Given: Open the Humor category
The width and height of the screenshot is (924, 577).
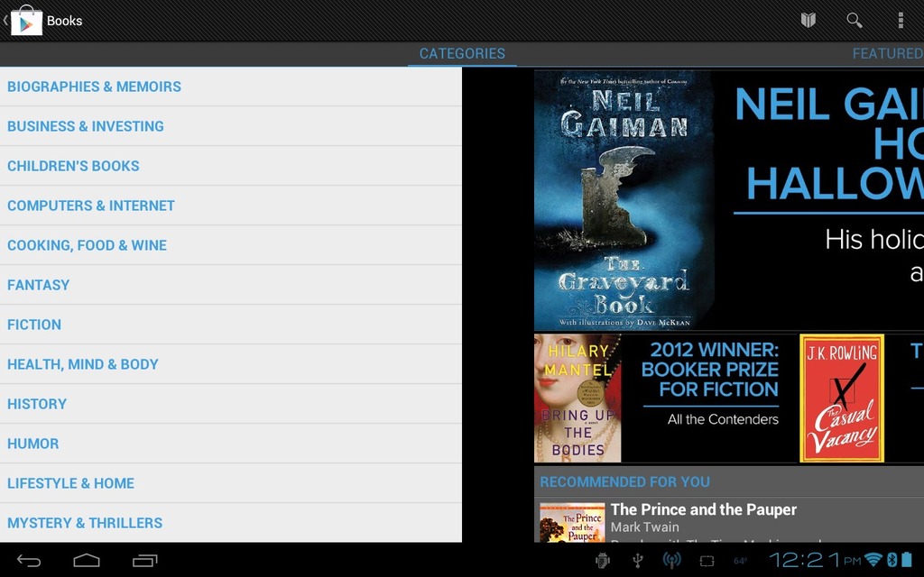Looking at the screenshot, I should click(x=231, y=444).
